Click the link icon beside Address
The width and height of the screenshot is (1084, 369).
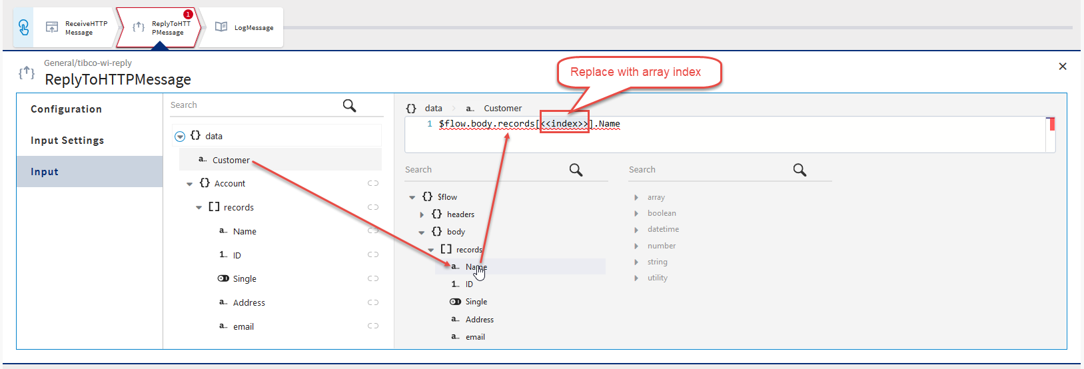pyautogui.click(x=373, y=302)
